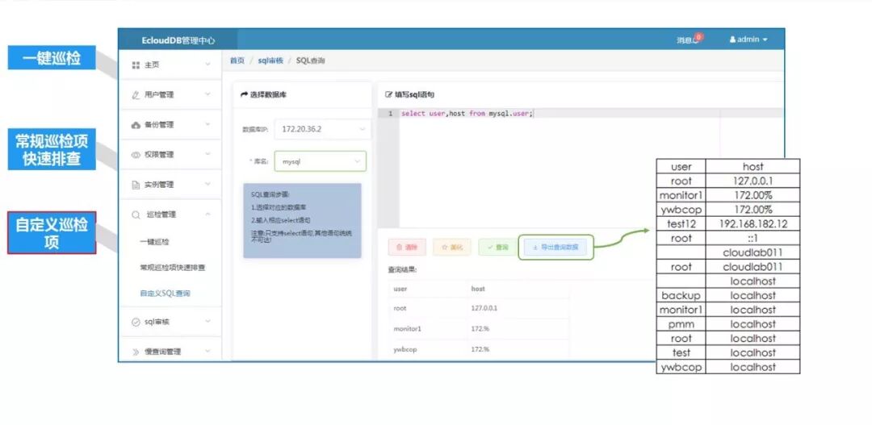Click the 实例管理 document icon

[135, 185]
